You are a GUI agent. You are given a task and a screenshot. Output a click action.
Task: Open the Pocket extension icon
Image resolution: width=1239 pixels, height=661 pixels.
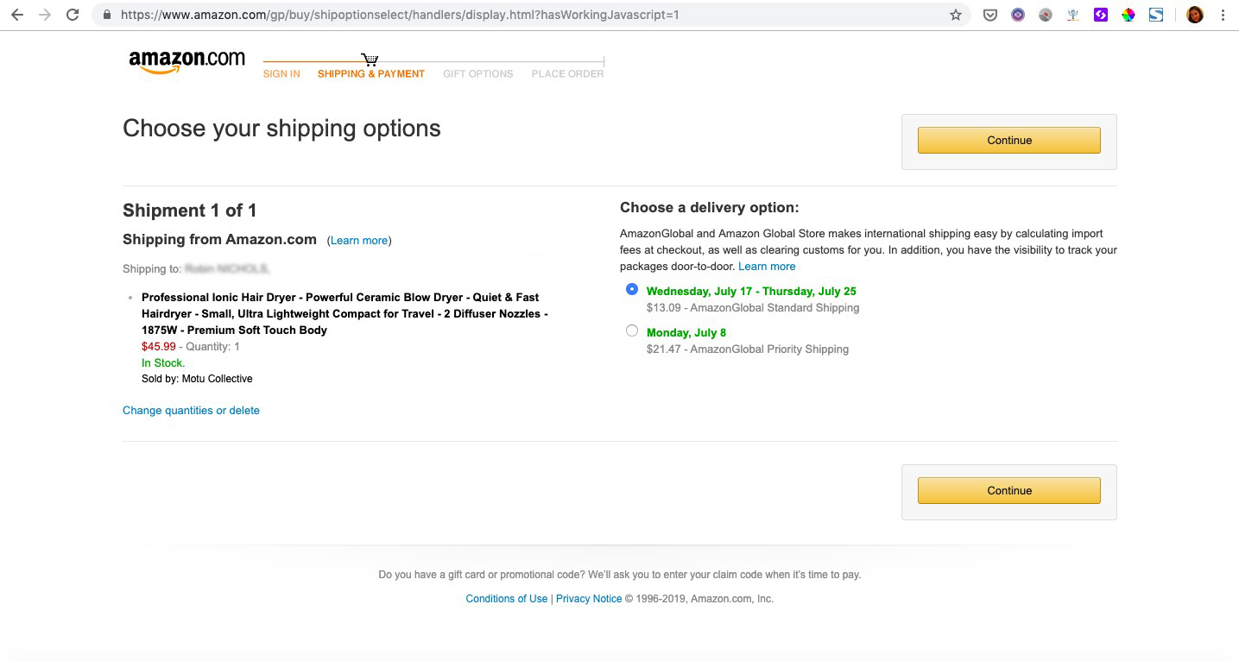pyautogui.click(x=991, y=15)
